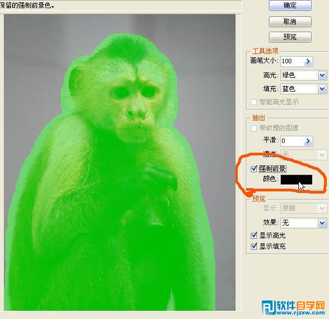Uncheck the 强制前景 force foreground checkbox
The height and width of the screenshot is (319, 329).
pos(254,168)
